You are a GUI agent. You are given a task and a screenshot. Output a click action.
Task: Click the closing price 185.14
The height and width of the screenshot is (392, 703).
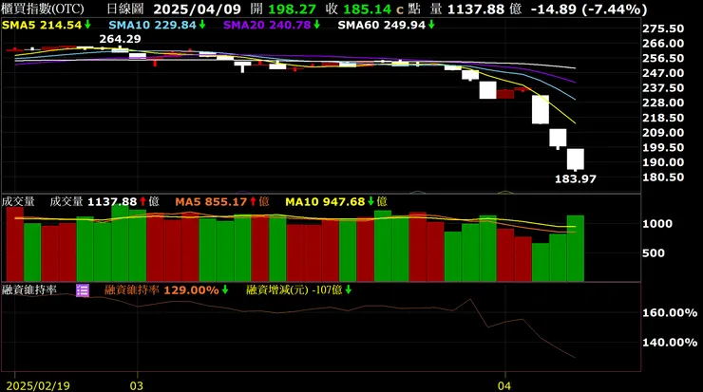click(367, 9)
